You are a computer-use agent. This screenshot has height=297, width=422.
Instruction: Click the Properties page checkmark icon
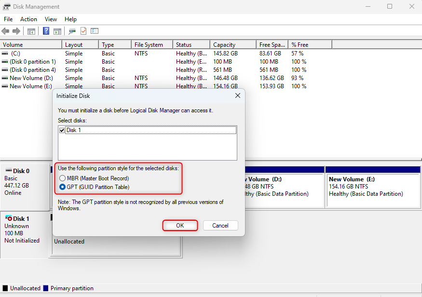pos(83,31)
